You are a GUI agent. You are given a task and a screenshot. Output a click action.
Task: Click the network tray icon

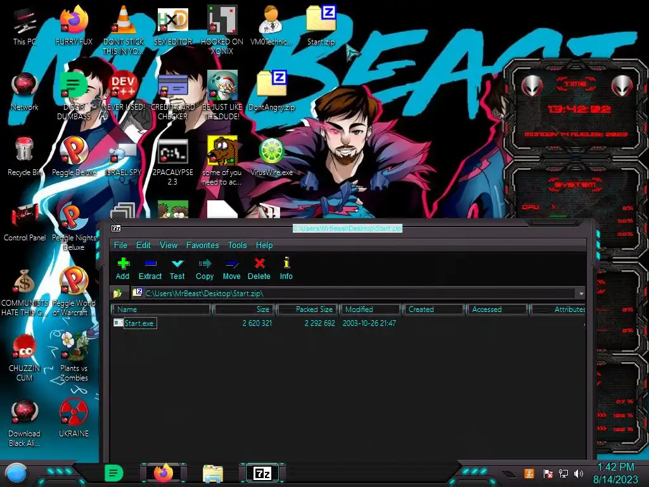pos(563,473)
